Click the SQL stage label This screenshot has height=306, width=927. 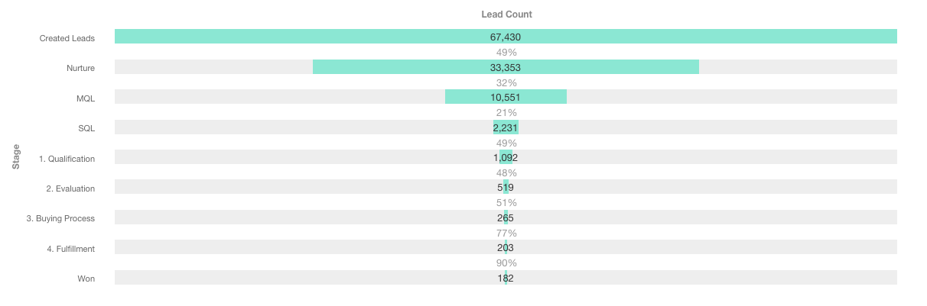pos(86,128)
